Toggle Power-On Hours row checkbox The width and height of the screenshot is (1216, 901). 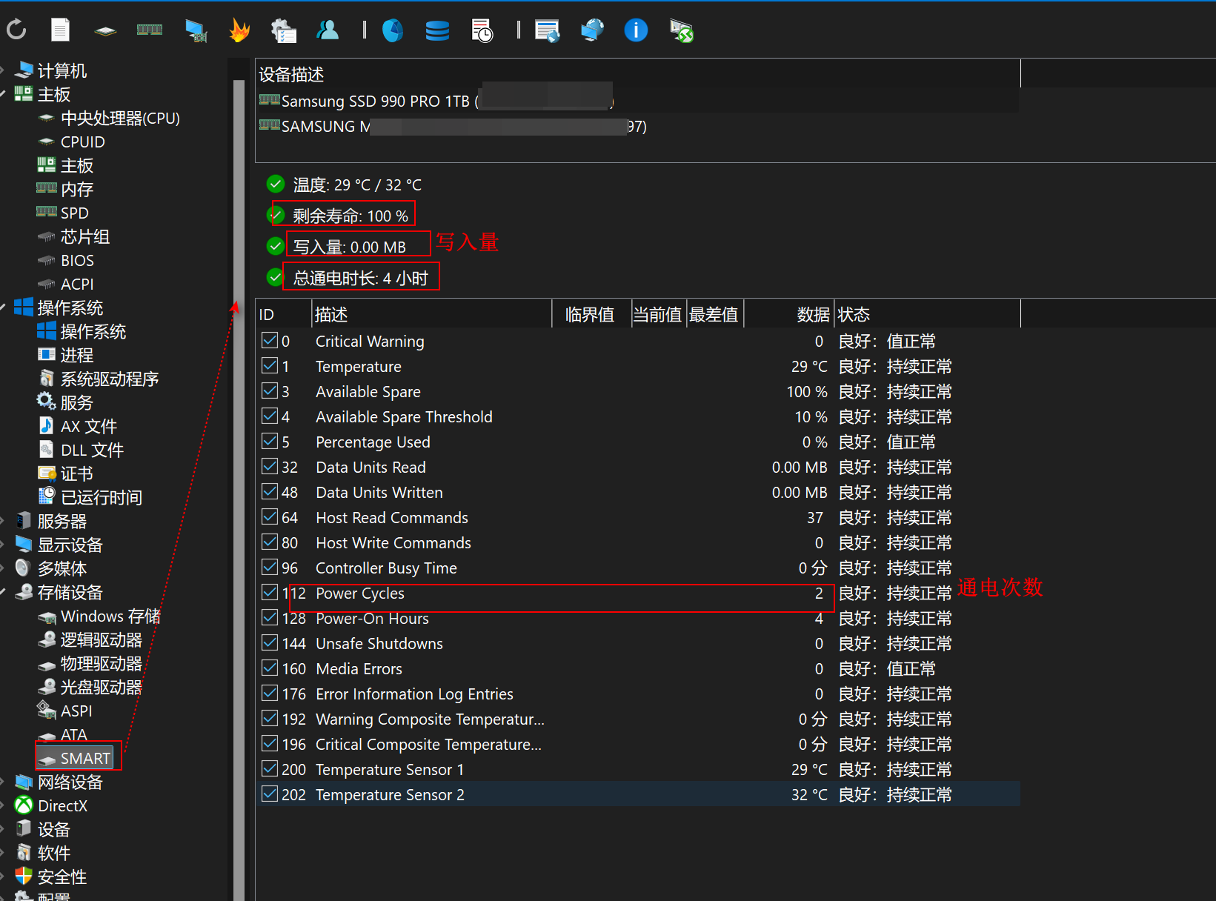[270, 618]
